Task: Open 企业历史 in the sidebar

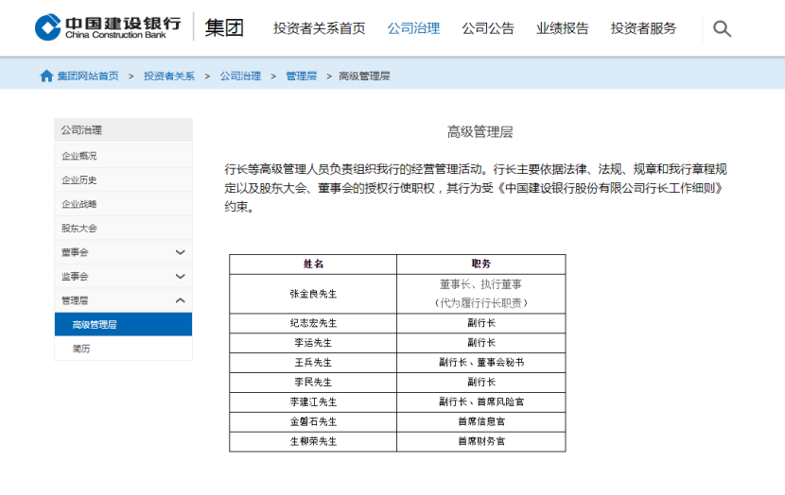Action: coord(79,179)
